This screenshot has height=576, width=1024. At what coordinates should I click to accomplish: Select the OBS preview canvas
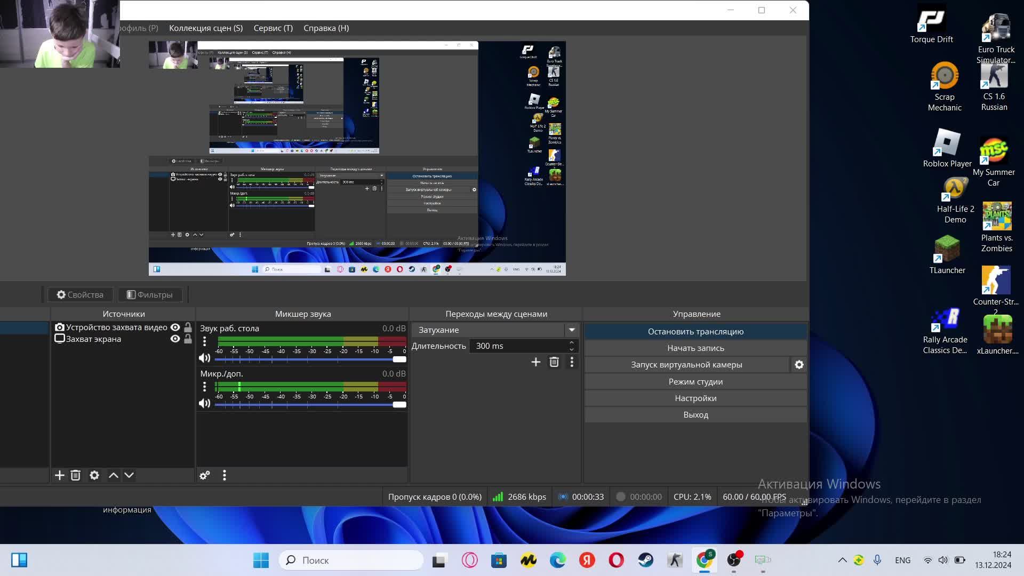pyautogui.click(x=357, y=158)
